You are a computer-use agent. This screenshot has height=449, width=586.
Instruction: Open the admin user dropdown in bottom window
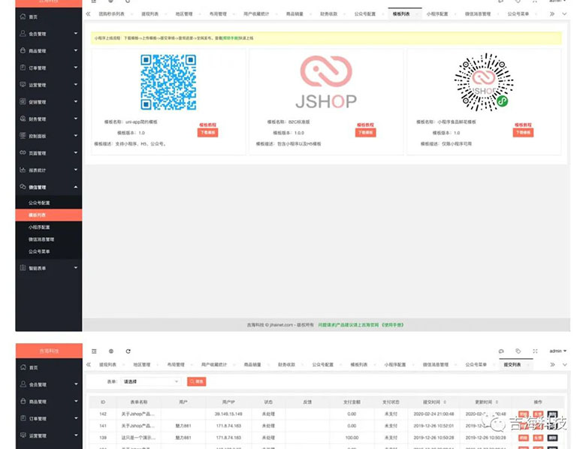558,351
